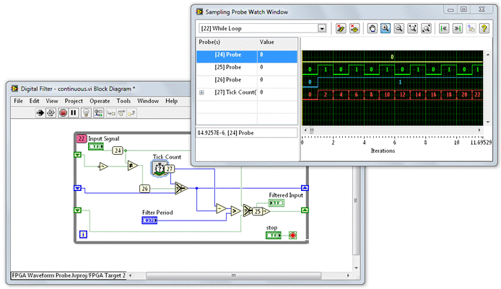Click the stop Boolean control terminal
501x289 pixels.
(275, 235)
